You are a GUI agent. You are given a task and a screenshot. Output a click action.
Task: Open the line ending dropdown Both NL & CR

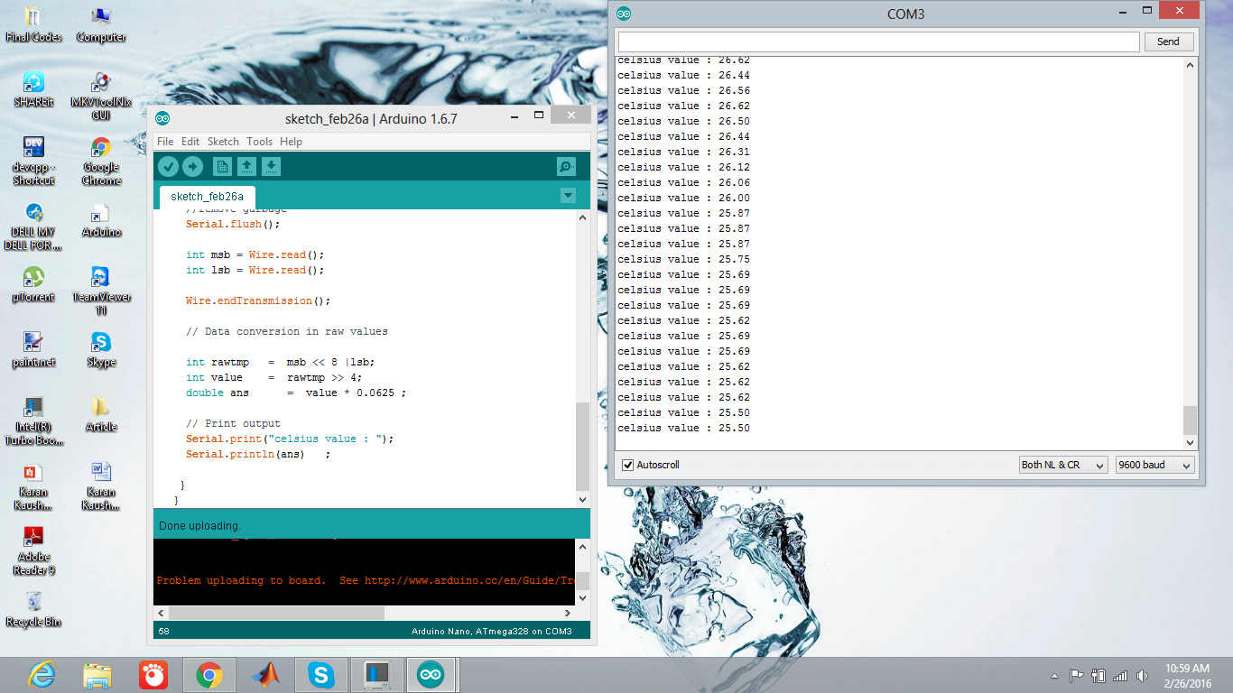point(1063,465)
